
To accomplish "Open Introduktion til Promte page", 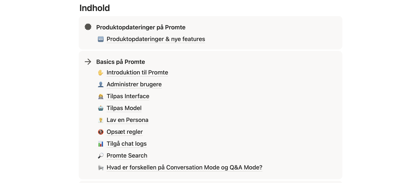I will point(137,73).
